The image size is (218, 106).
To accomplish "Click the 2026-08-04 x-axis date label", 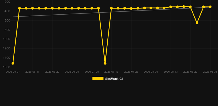I will pyautogui.click(x=151, y=72).
